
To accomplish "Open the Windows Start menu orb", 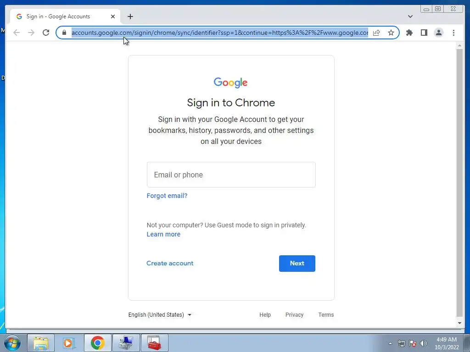I will tap(12, 343).
